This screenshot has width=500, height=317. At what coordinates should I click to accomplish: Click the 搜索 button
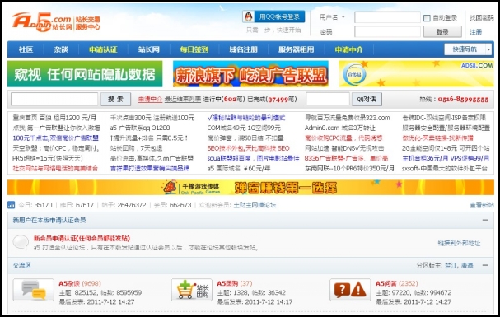pyautogui.click(x=115, y=99)
